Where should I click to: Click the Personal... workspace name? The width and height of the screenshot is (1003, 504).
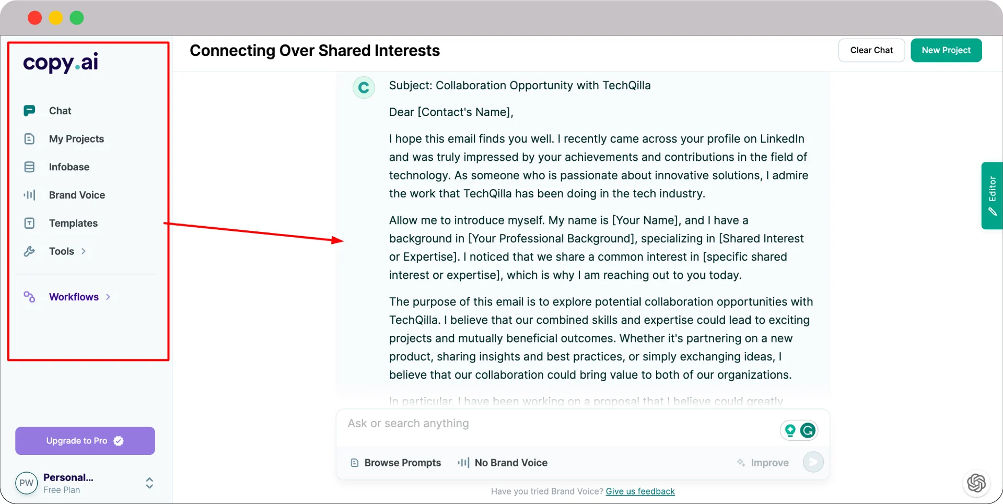[x=68, y=477]
